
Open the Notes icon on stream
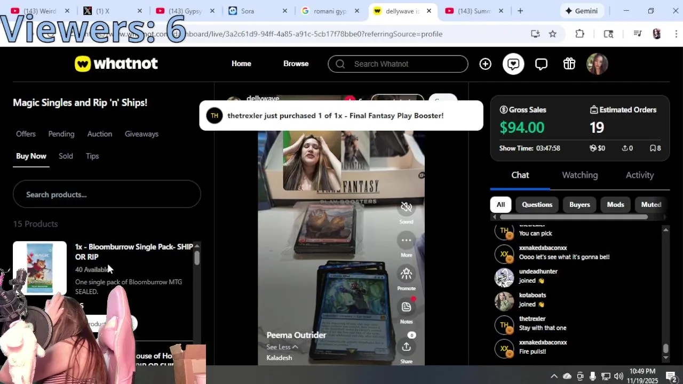[x=406, y=307]
